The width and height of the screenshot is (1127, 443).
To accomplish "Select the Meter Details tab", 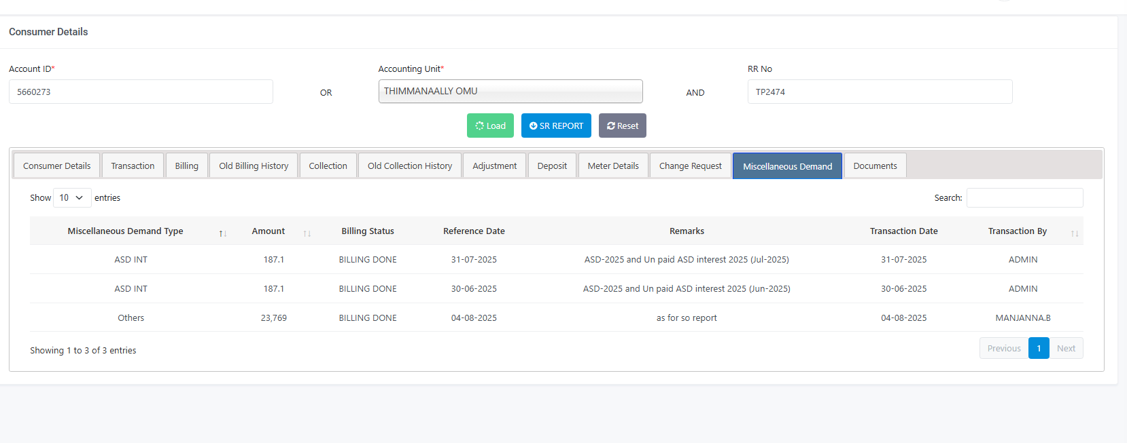I will pos(613,166).
